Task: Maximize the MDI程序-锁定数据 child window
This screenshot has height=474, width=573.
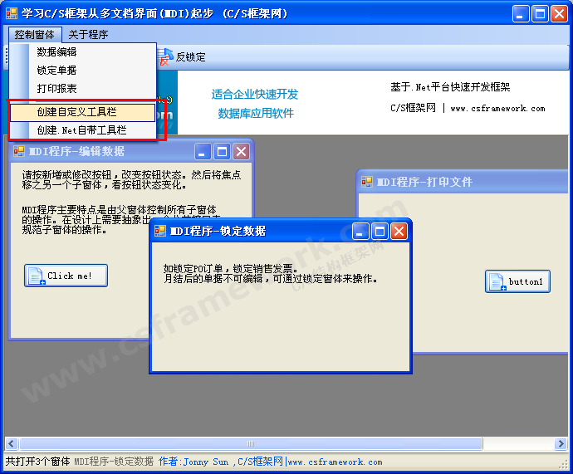Action: click(x=380, y=231)
